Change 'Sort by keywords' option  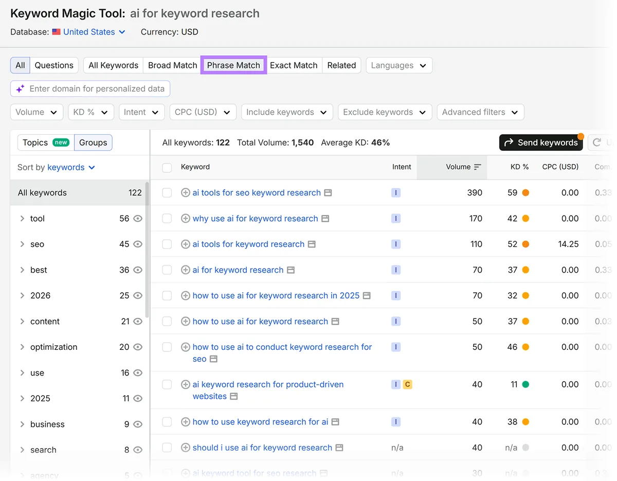(x=71, y=167)
